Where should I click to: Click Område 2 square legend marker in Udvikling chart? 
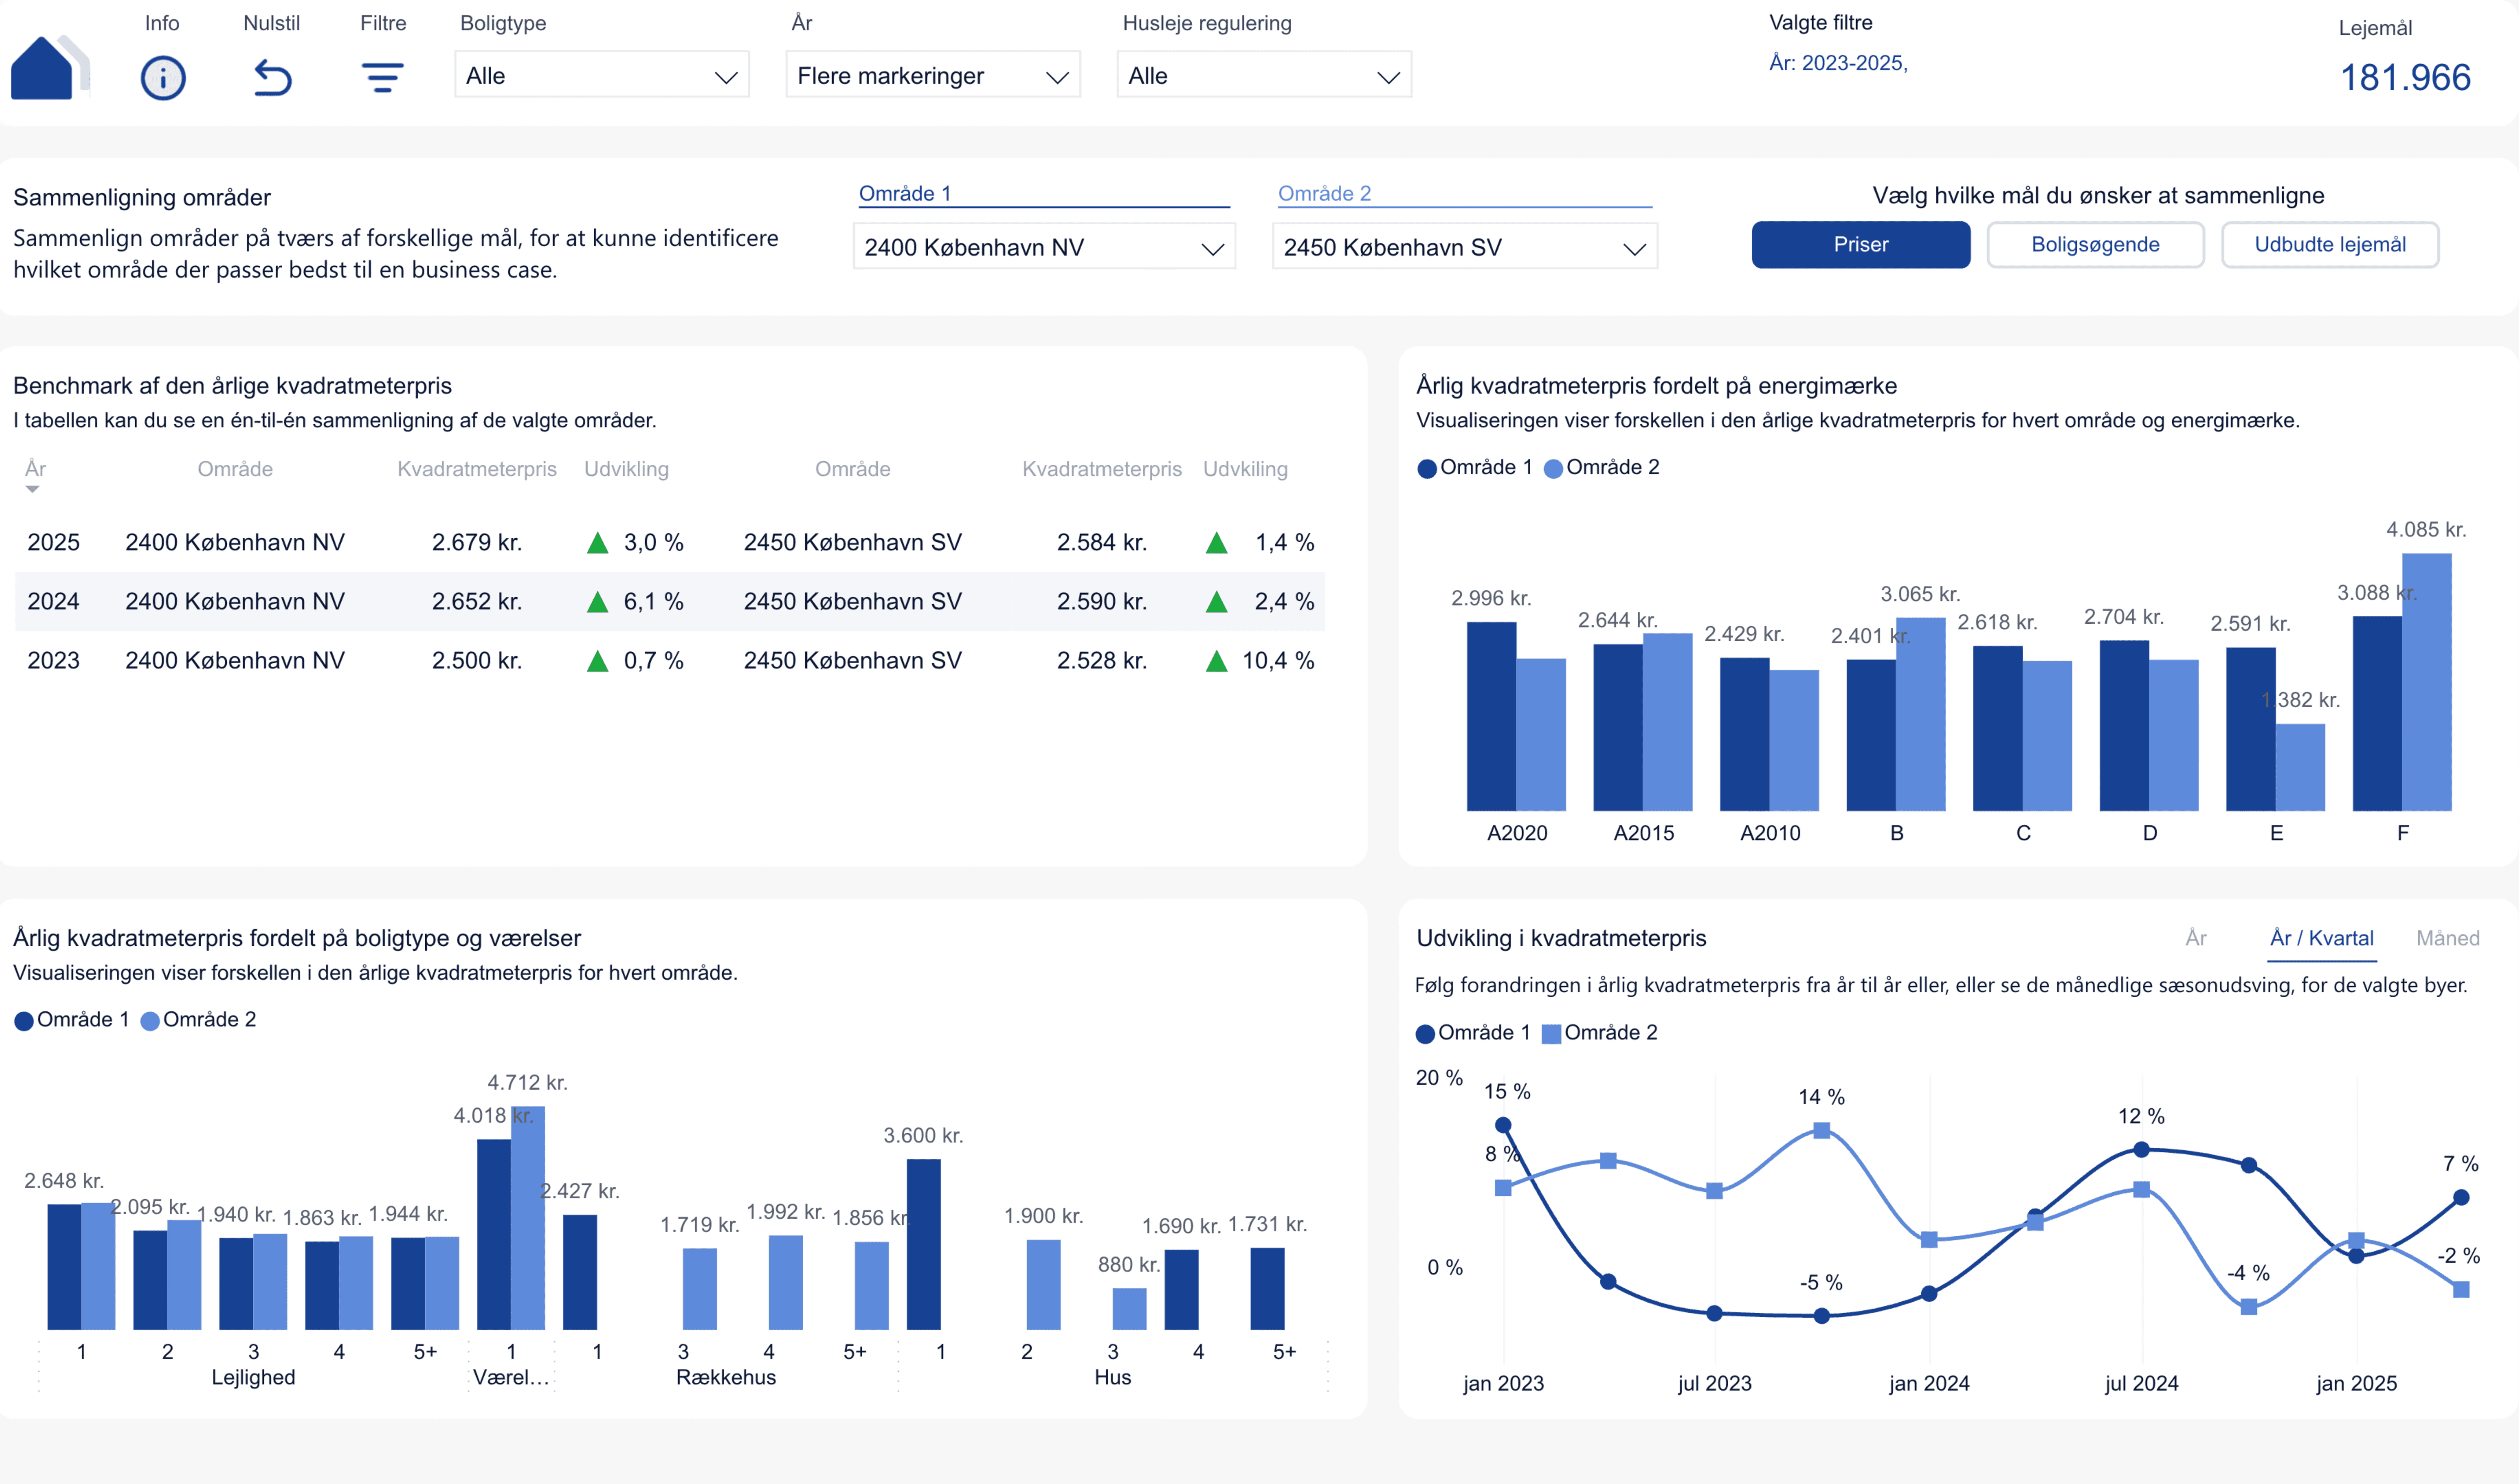(x=1551, y=1034)
